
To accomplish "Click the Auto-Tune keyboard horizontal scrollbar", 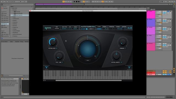I will 89,80.
